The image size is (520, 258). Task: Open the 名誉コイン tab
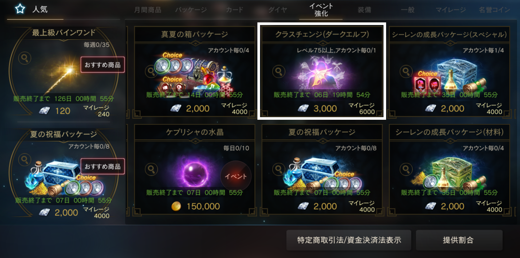[x=494, y=10]
